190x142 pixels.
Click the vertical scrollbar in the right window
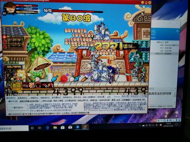coord(175,97)
